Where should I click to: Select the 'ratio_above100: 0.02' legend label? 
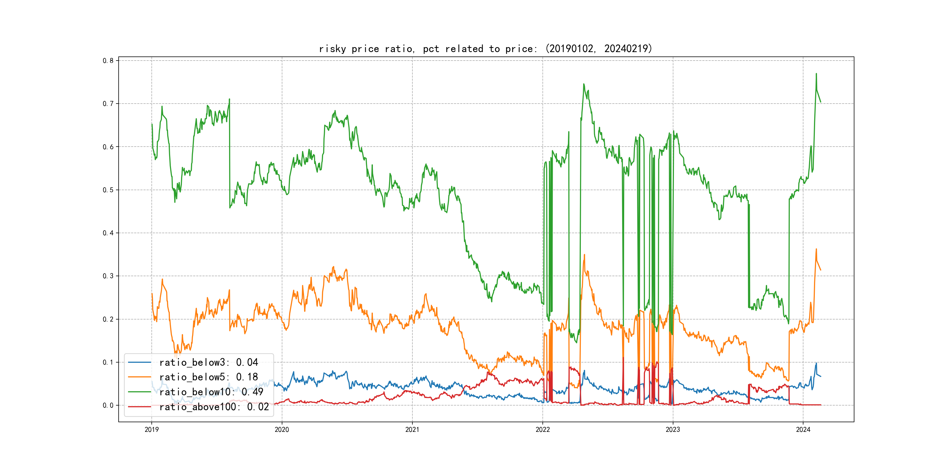coord(214,407)
